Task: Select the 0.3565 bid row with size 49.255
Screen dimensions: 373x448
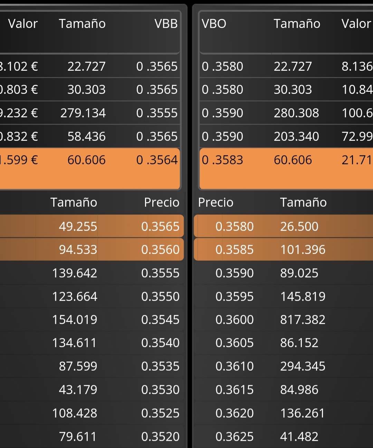Action: [x=92, y=226]
